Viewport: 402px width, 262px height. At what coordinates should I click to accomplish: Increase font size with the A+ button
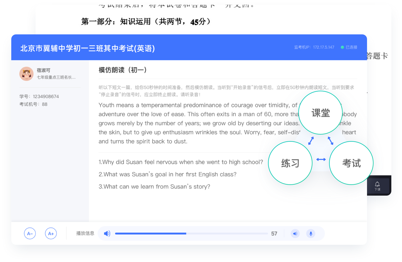pyautogui.click(x=51, y=234)
